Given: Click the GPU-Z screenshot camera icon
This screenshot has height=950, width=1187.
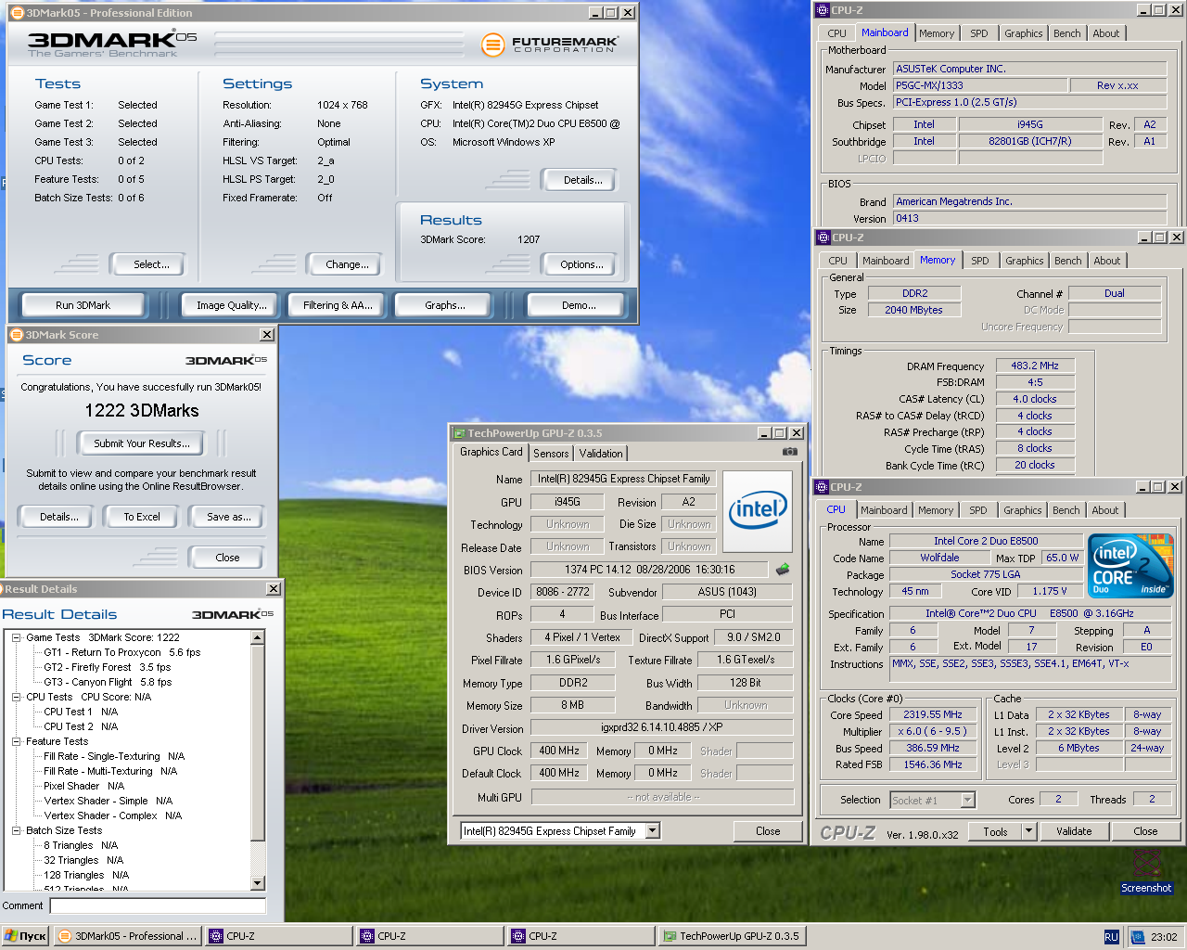Looking at the screenshot, I should pos(789,452).
